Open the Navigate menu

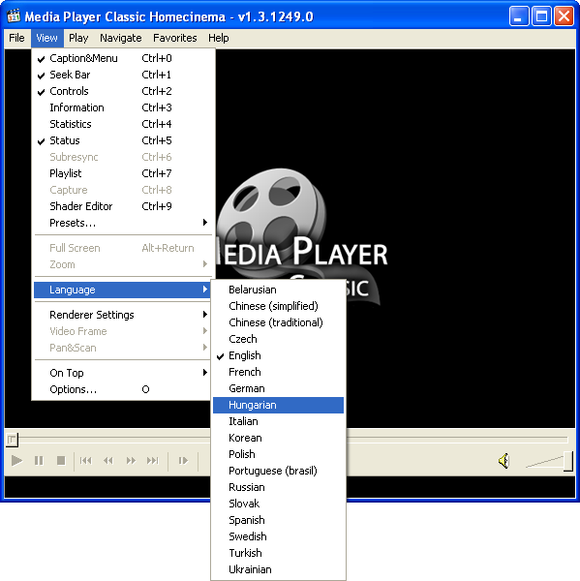[x=121, y=38]
